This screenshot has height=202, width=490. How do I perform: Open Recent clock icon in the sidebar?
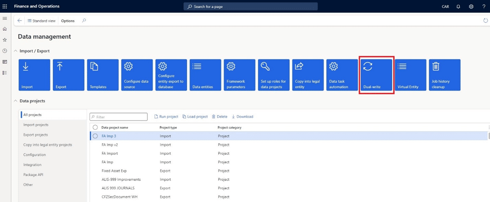coord(5,51)
